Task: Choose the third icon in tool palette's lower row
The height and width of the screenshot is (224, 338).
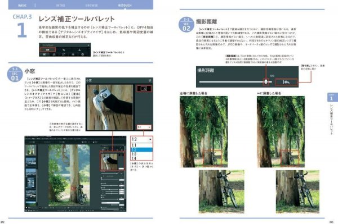Action: [x=64, y=54]
